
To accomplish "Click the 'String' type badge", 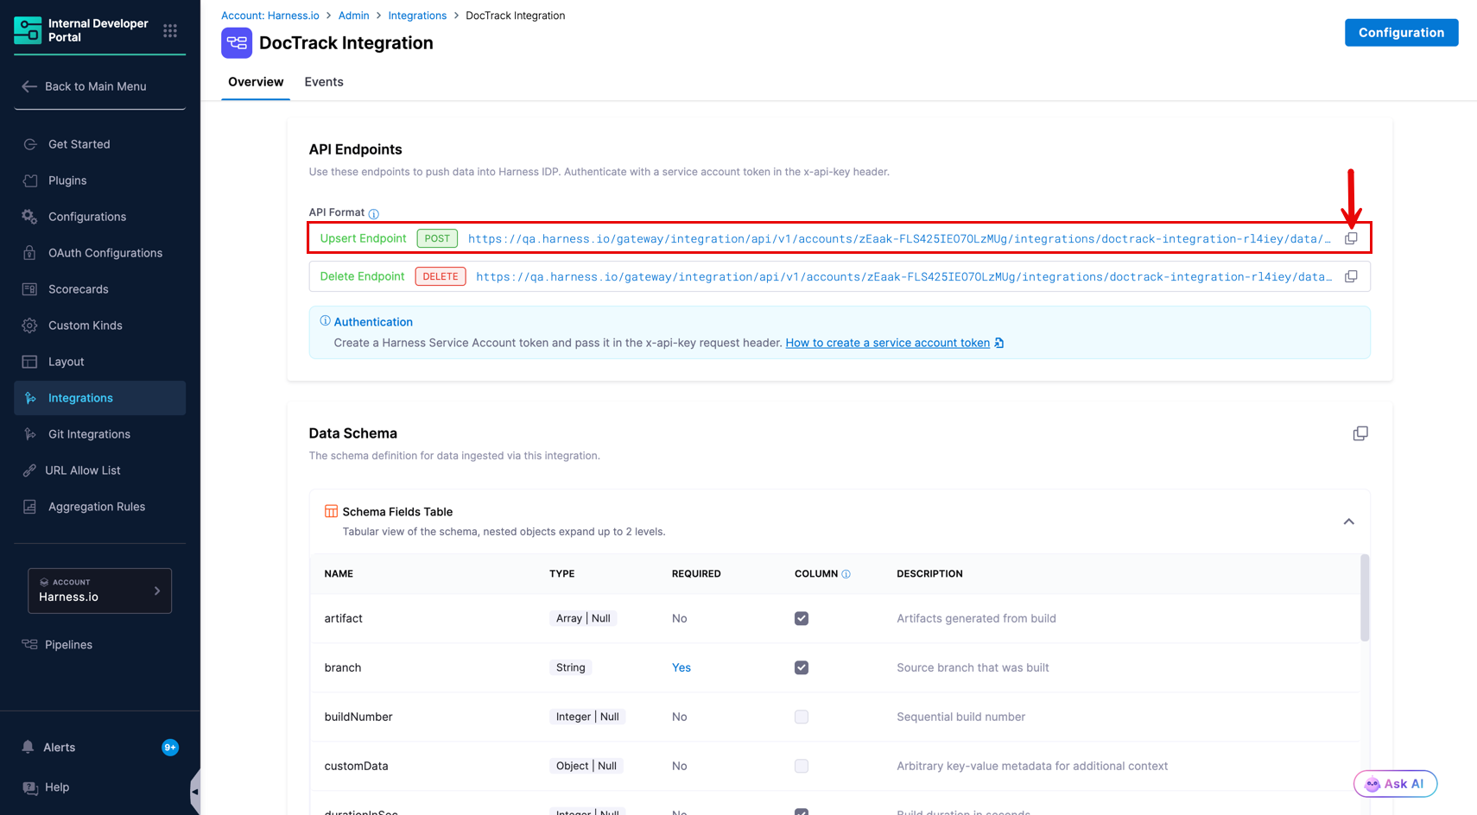I will (571, 667).
